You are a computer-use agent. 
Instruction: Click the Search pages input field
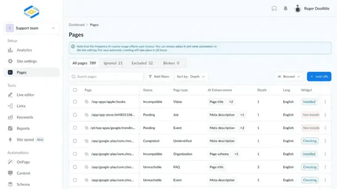click(106, 76)
